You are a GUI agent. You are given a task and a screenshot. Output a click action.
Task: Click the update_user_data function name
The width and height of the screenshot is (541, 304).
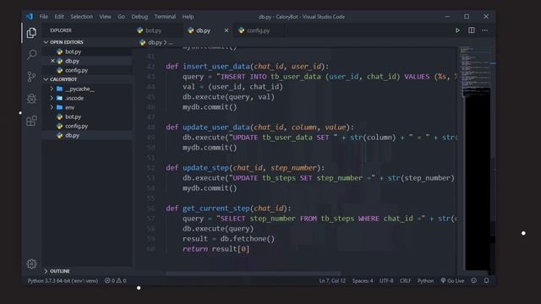(x=216, y=128)
